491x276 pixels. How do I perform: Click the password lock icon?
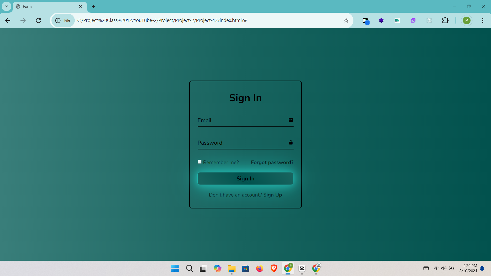291,143
